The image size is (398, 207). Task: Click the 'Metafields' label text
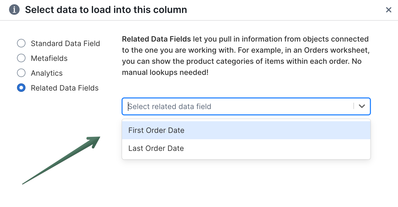coord(49,58)
